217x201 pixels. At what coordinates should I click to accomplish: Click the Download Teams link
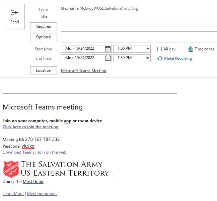coord(18,152)
